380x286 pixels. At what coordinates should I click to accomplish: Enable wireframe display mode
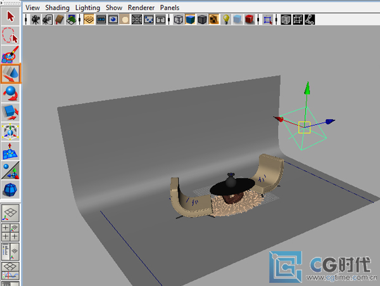pos(179,20)
